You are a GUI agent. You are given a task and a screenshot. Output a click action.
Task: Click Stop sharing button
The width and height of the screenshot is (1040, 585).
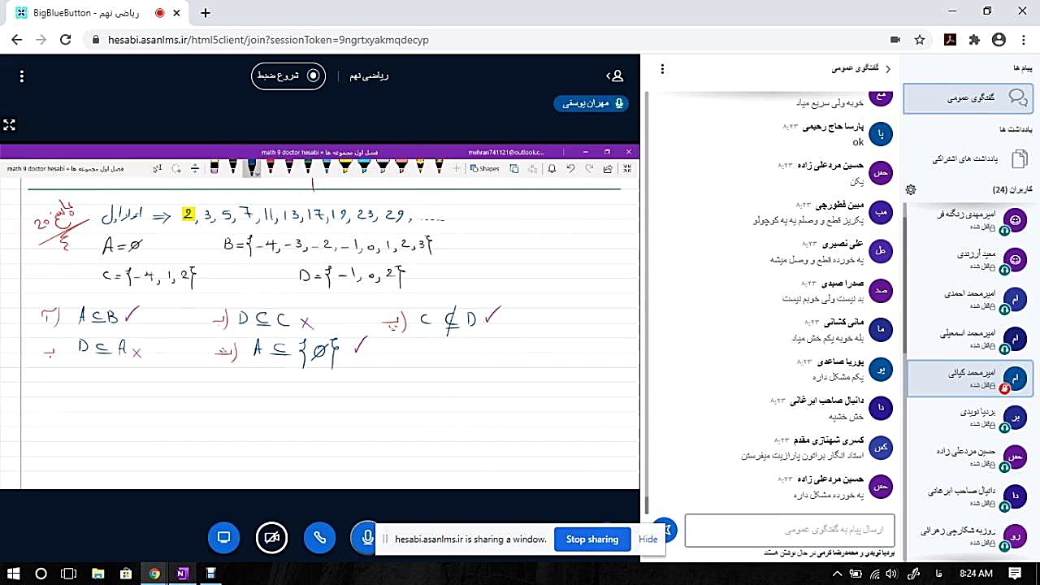click(592, 539)
